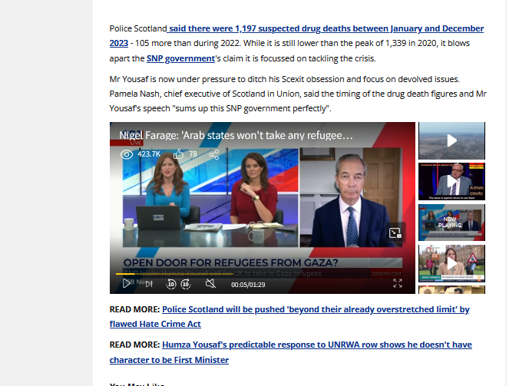The width and height of the screenshot is (519, 386).
Task: Open Police Scotland Hate Crime Act article link
Action: pos(289,316)
